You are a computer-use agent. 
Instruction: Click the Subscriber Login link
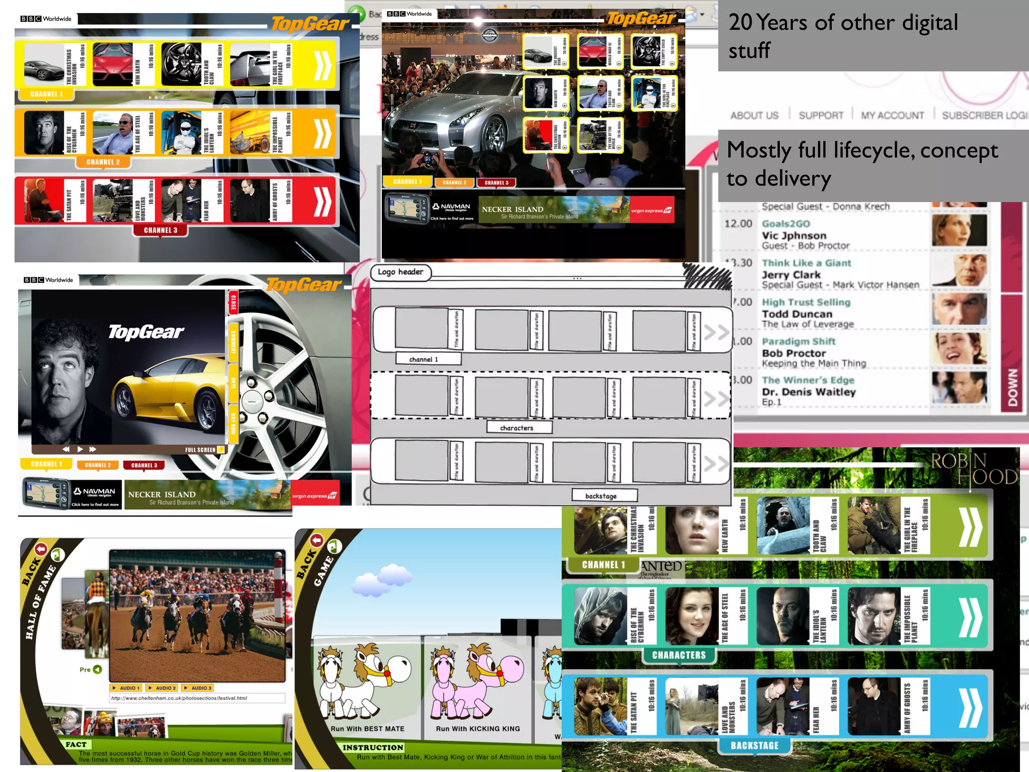tap(985, 116)
